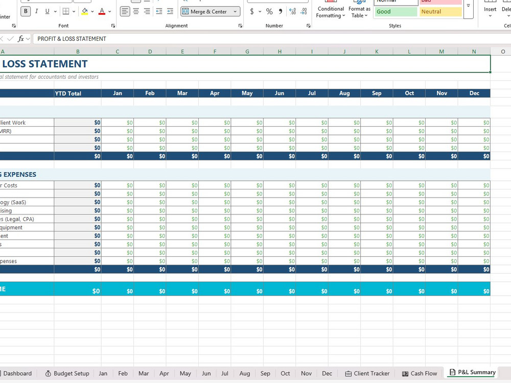Toggle Bold formatting
Image resolution: width=511 pixels, height=383 pixels.
click(26, 11)
